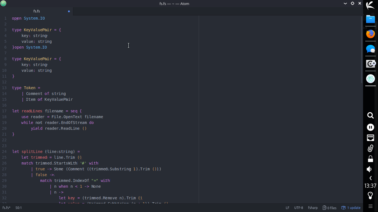
Task: Click the software settings gear icon
Action: pyautogui.click(x=370, y=64)
